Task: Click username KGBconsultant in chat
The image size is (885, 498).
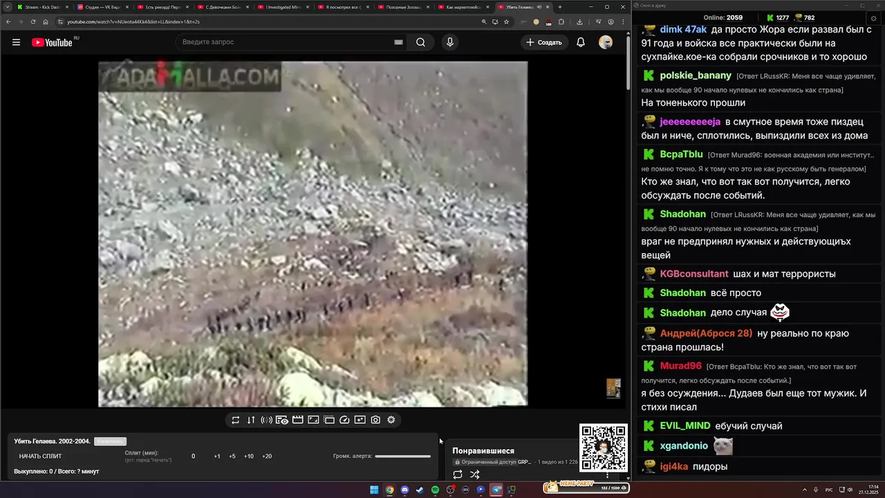Action: (694, 274)
